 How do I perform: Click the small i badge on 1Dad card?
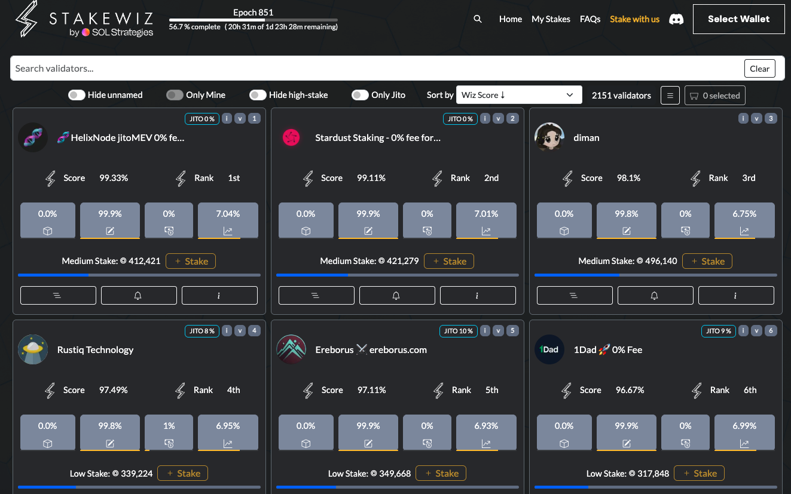point(743,330)
